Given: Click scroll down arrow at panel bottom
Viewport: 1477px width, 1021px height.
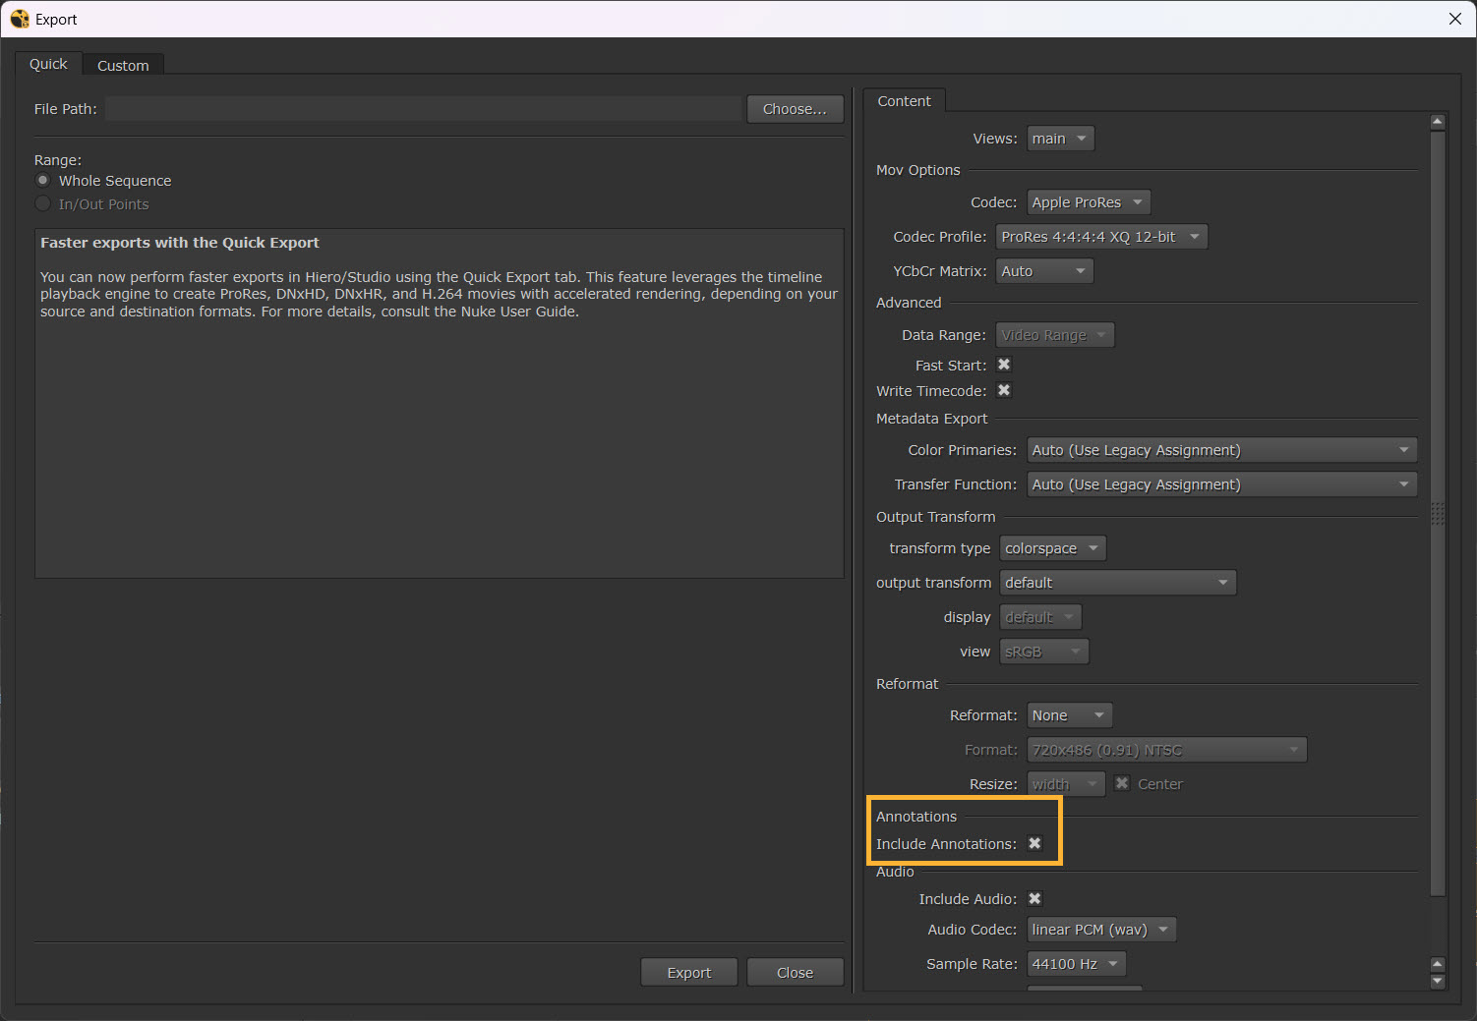Looking at the screenshot, I should pos(1437,981).
